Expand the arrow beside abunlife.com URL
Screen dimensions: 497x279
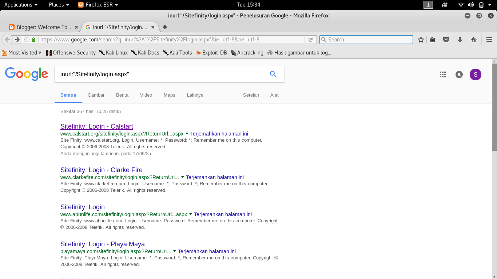190,214
